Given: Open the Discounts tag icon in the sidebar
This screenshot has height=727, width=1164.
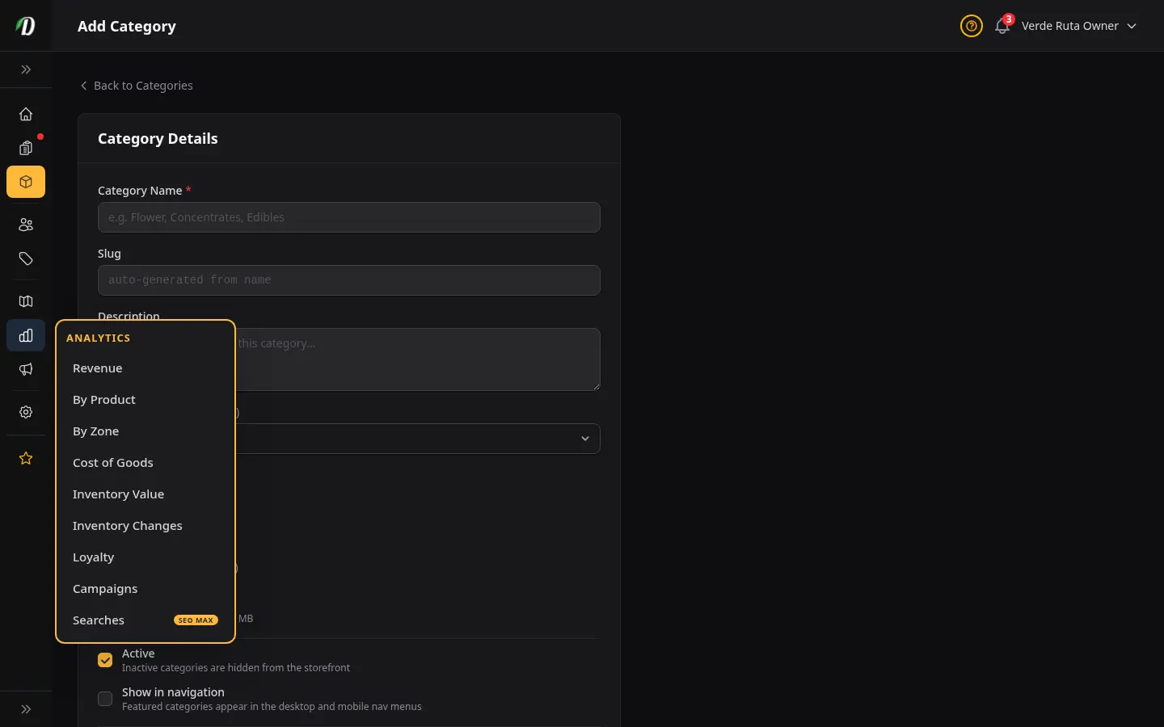Looking at the screenshot, I should [x=26, y=258].
